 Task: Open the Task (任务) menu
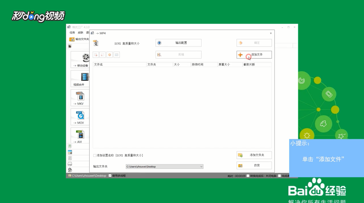[x=72, y=33]
